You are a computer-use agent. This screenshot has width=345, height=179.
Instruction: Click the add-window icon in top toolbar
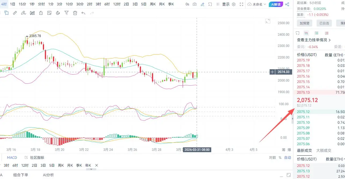(210, 4)
